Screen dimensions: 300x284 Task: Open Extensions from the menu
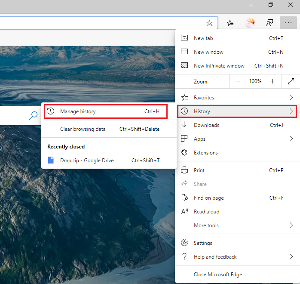pos(237,153)
